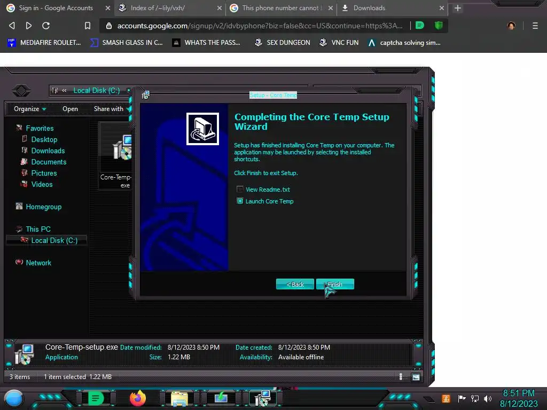Open the browser hamburger menu
547x410 pixels.
(535, 26)
